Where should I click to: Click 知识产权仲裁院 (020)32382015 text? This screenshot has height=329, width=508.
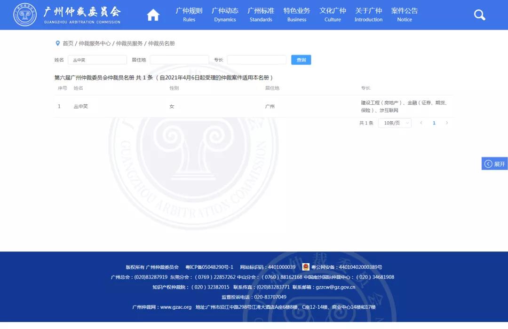tap(191, 287)
